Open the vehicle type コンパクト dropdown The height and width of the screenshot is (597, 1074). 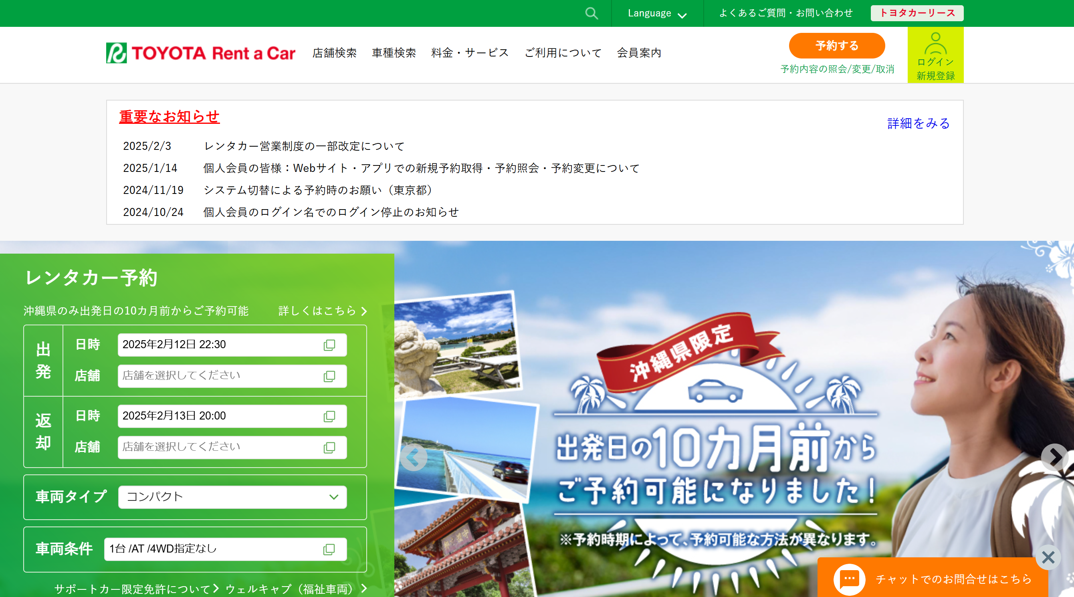(232, 497)
